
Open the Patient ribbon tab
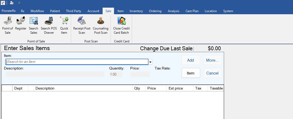pos(55,11)
